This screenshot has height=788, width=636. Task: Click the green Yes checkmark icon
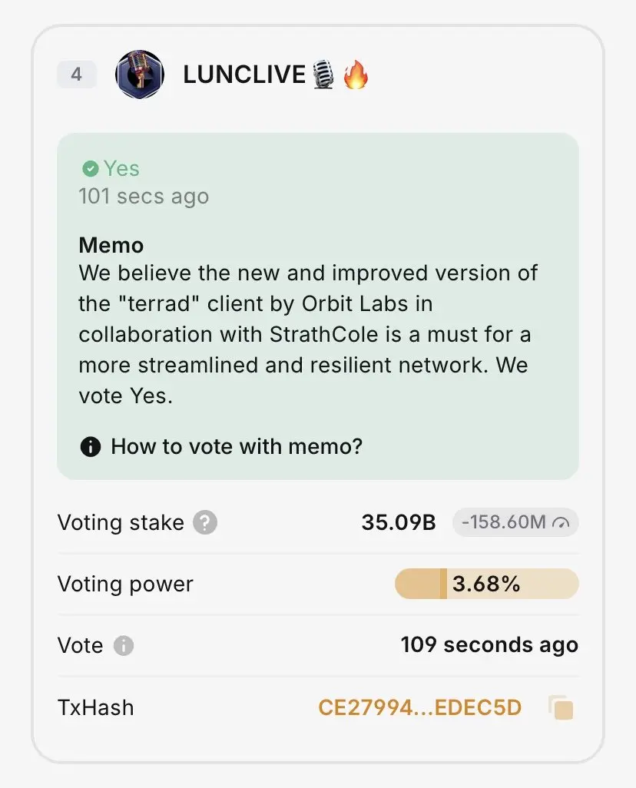(90, 168)
